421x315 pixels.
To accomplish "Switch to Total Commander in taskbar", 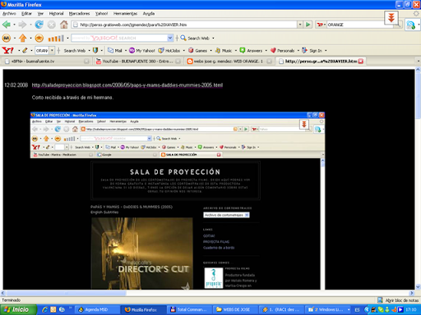I will tap(190, 309).
